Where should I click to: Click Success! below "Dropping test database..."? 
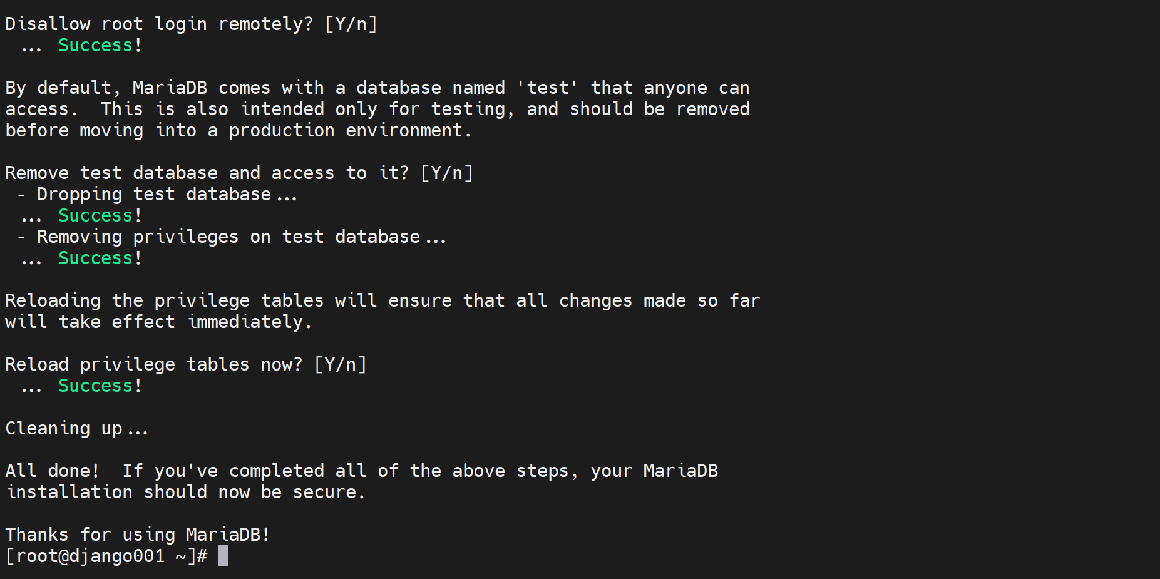pyautogui.click(x=100, y=215)
